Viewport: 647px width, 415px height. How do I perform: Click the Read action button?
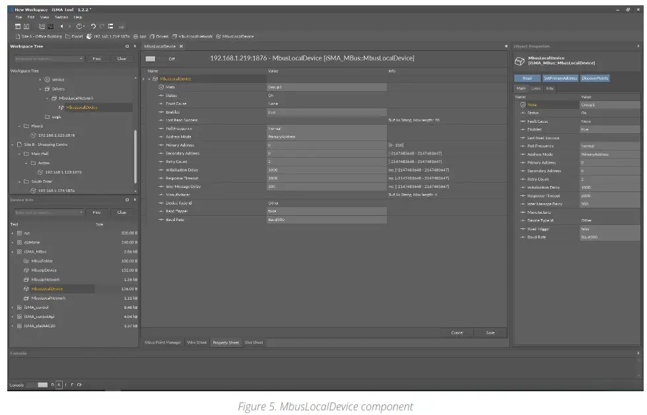527,78
